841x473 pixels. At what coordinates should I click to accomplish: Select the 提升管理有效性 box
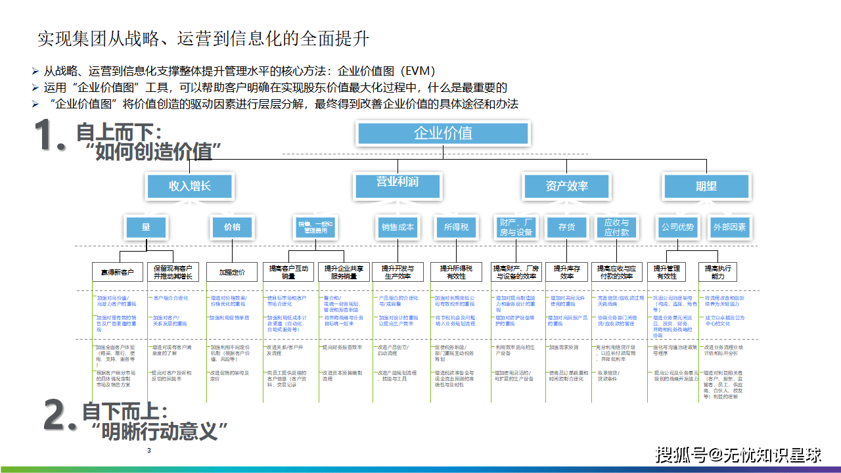667,272
